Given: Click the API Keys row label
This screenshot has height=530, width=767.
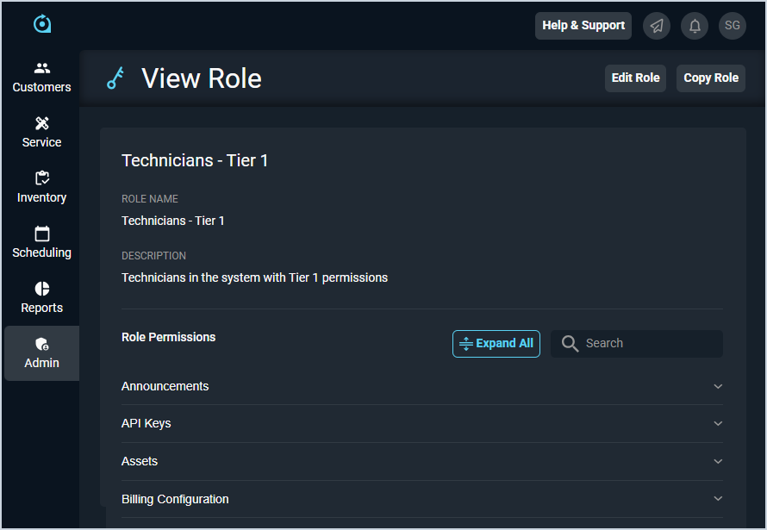Looking at the screenshot, I should tap(146, 423).
